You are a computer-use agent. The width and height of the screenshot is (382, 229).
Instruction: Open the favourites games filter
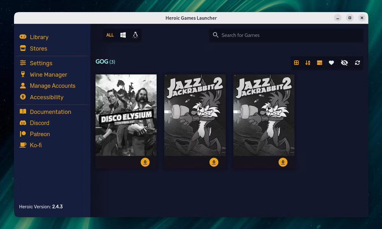pos(331,63)
